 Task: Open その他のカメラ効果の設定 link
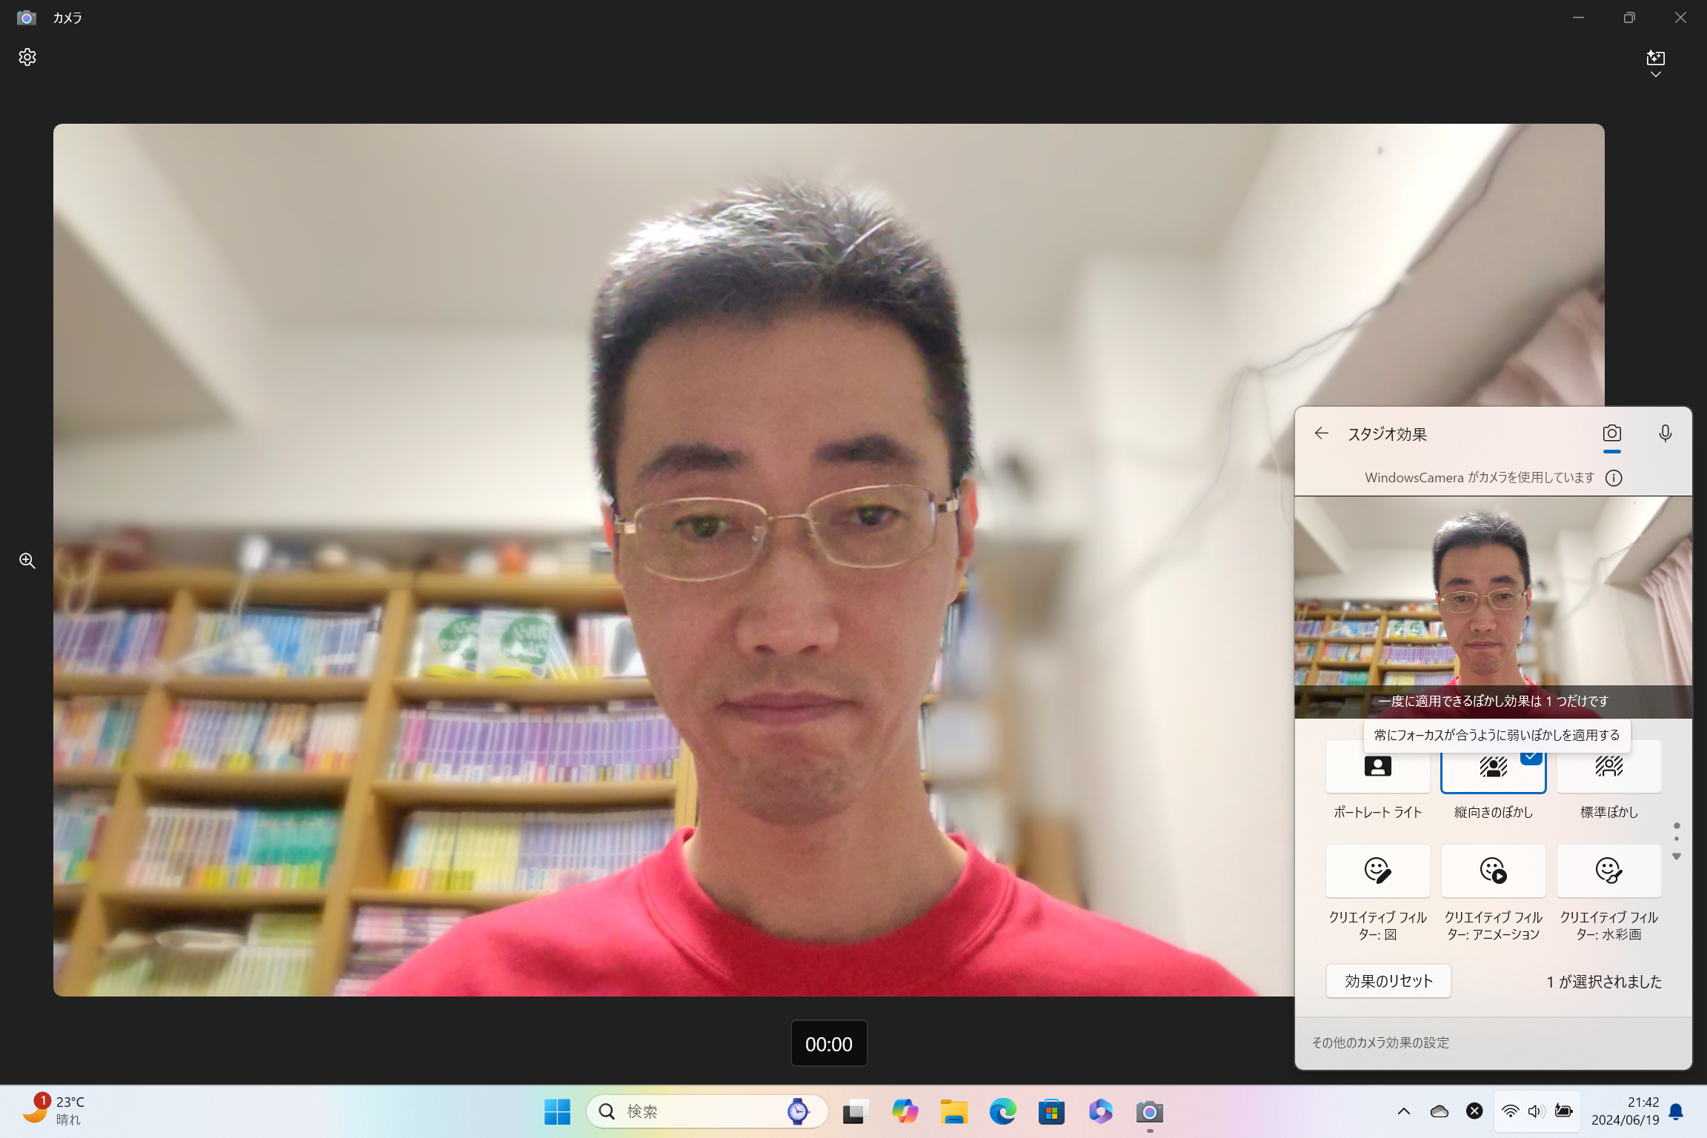point(1380,1042)
